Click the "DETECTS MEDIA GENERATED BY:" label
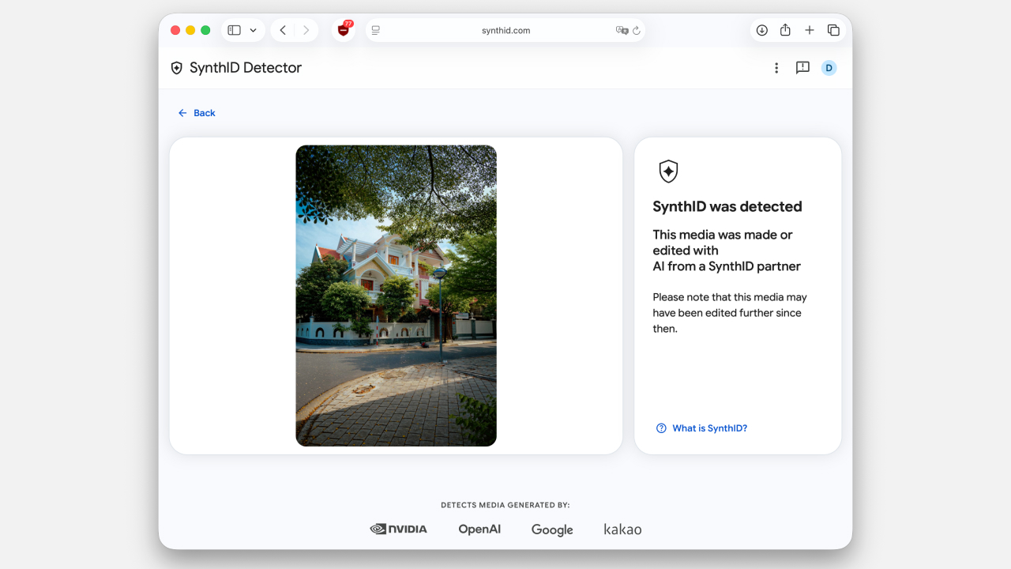This screenshot has width=1011, height=569. pos(505,505)
